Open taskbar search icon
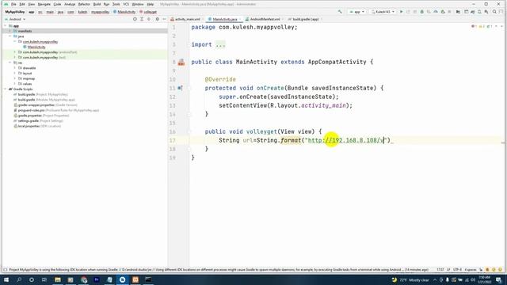507x285 pixels. (x=19, y=279)
